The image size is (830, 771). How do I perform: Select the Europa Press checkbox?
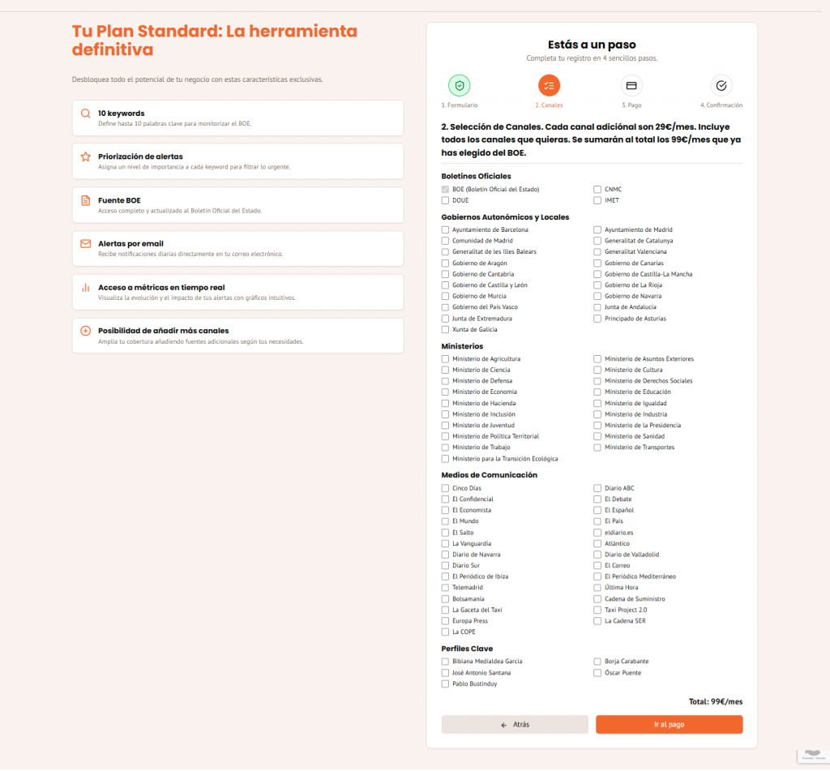tap(445, 621)
